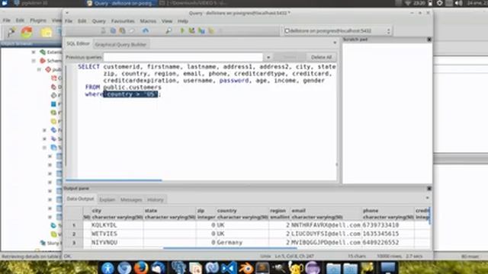This screenshot has width=488, height=274.
Task: Click the country column header
Action: [x=242, y=214]
